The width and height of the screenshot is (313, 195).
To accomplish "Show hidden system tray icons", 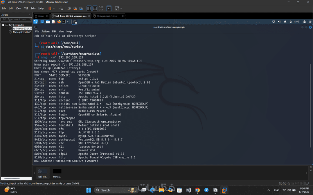I will click(269, 190).
